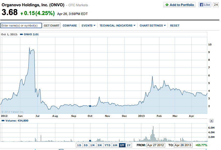The image size is (221, 150).
Task: Focus the Enter name(s) or symbol(s) field
Action: [21, 25]
